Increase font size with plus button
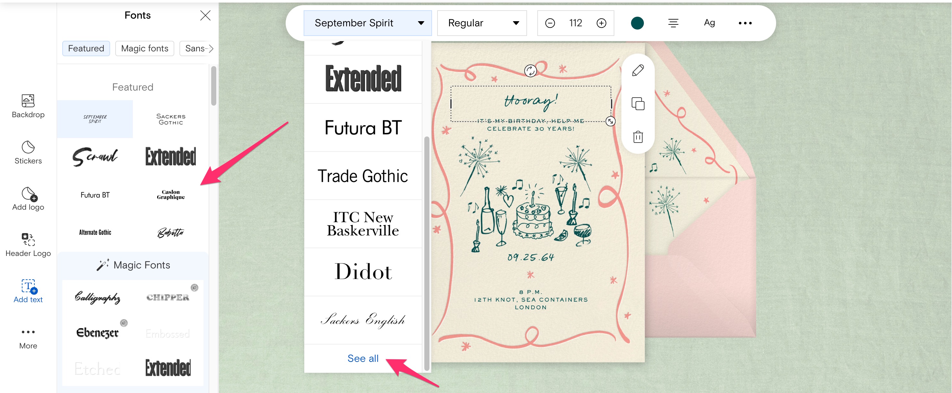The height and width of the screenshot is (393, 952). (x=601, y=23)
